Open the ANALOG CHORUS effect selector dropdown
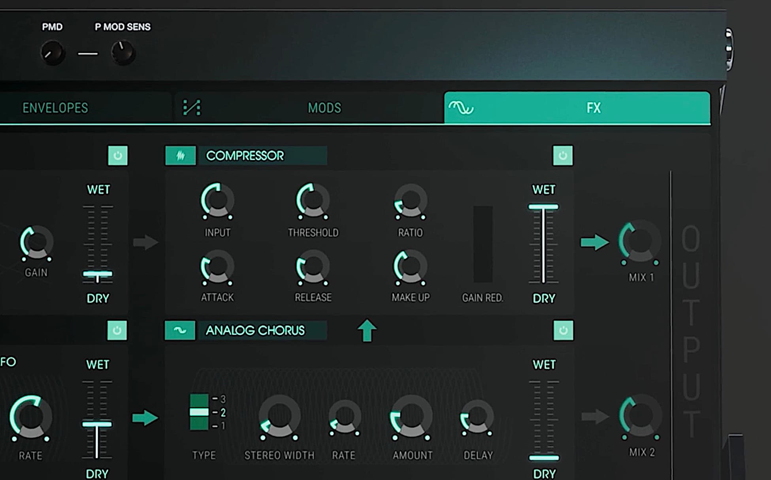771x480 pixels. click(262, 330)
